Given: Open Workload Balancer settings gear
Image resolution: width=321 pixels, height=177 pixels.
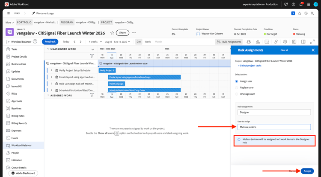Looking at the screenshot, I should pyautogui.click(x=285, y=42).
